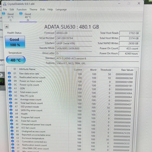Click raw value 000000A25CD5
The height and width of the screenshot is (152, 152).
click(x=122, y=133)
